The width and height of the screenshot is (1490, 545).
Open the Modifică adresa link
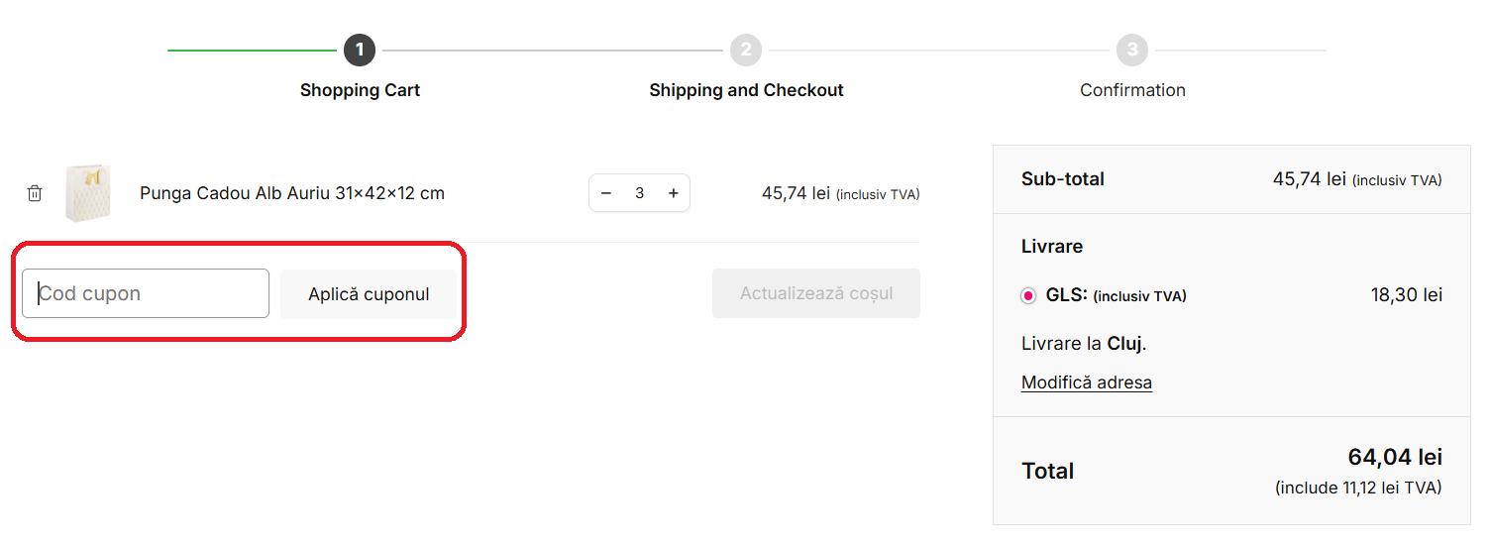point(1086,382)
